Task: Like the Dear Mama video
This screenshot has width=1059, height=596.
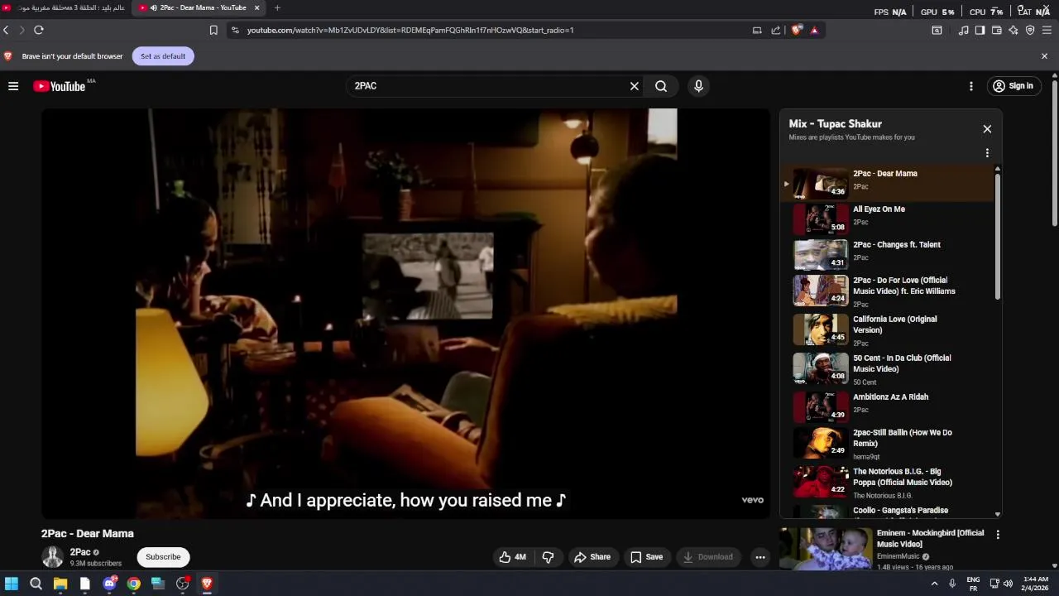Action: pos(512,557)
